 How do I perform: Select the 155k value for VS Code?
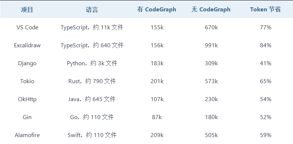click(157, 27)
